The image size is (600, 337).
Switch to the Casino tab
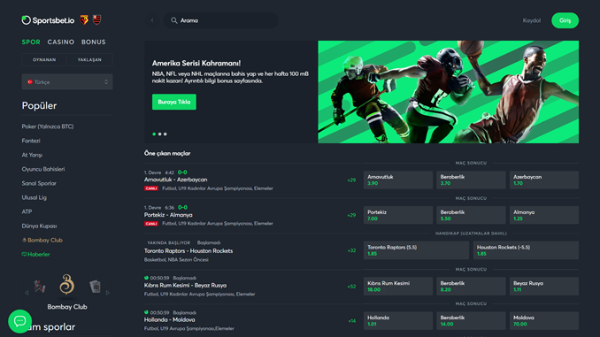(61, 42)
